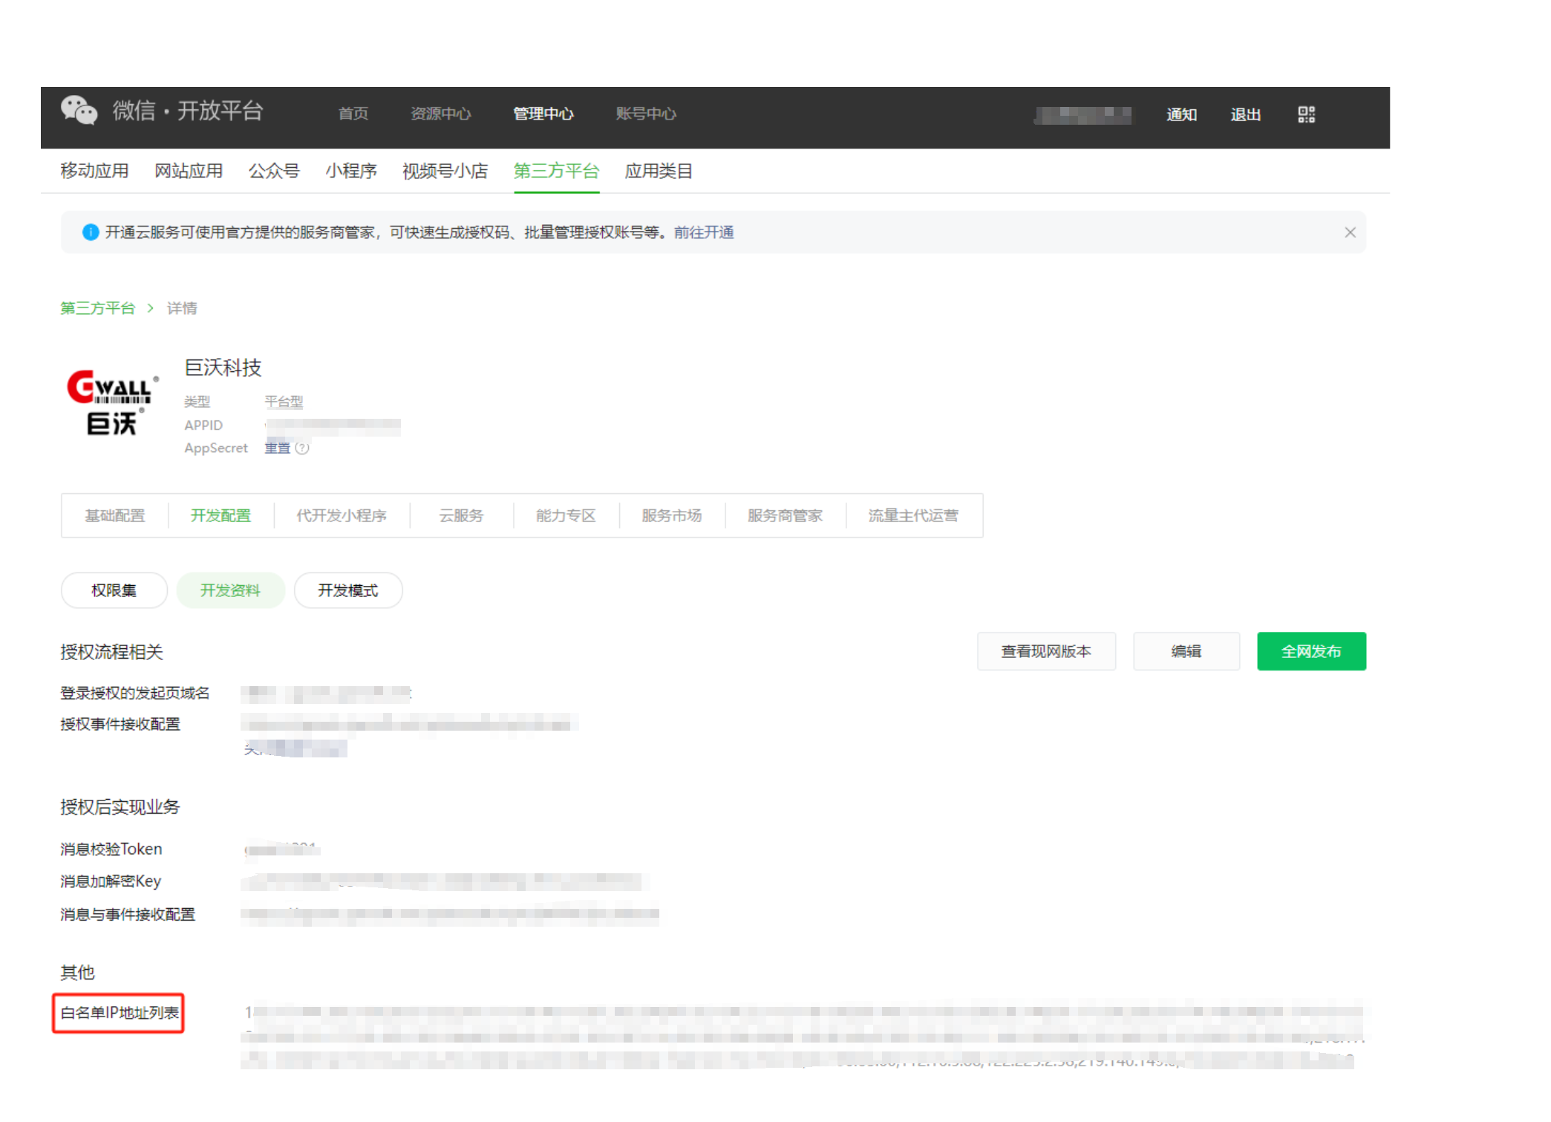This screenshot has height=1122, width=1551.
Task: Dismiss the cloud service notice banner
Action: click(x=1350, y=232)
